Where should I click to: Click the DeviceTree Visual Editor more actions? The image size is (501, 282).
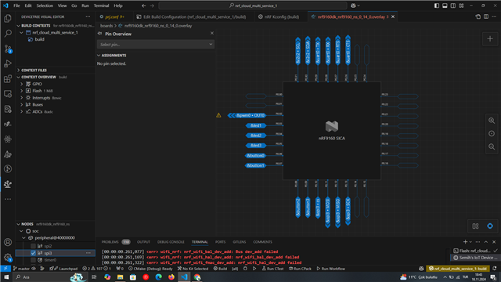tap(88, 16)
